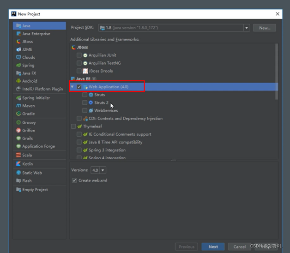
Task: Select the Application Forge icon
Action: [x=18, y=146]
